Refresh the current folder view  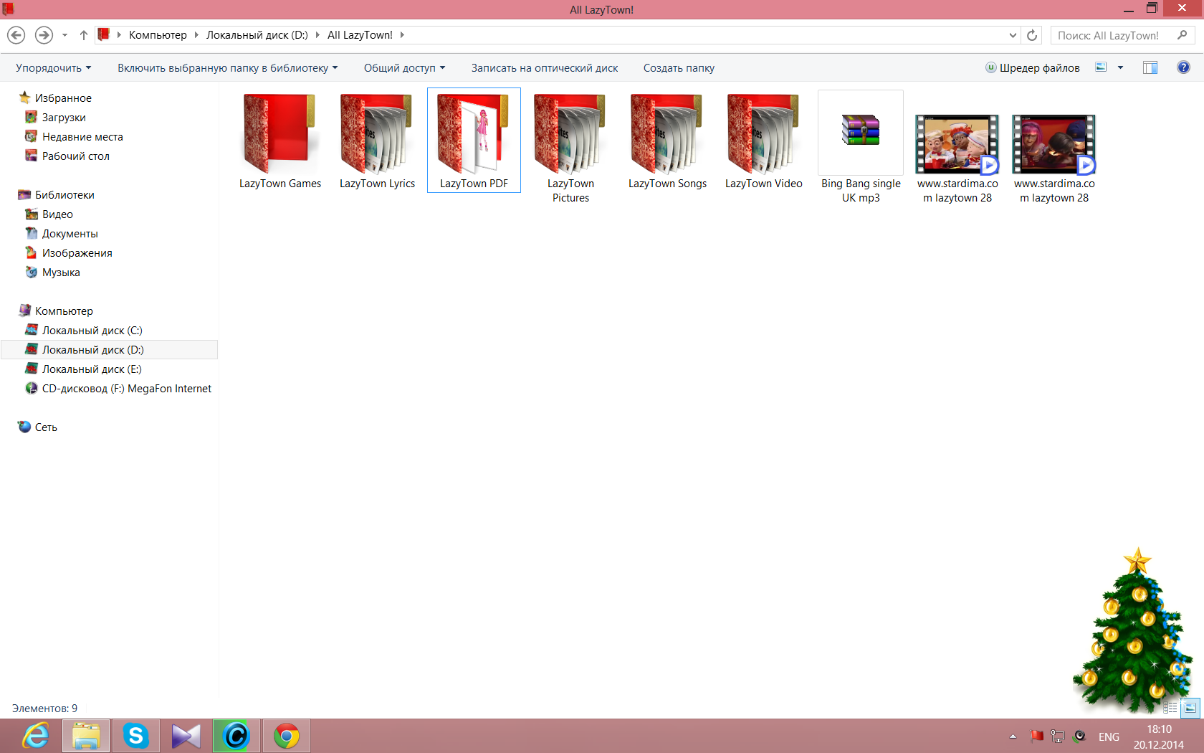pos(1032,35)
